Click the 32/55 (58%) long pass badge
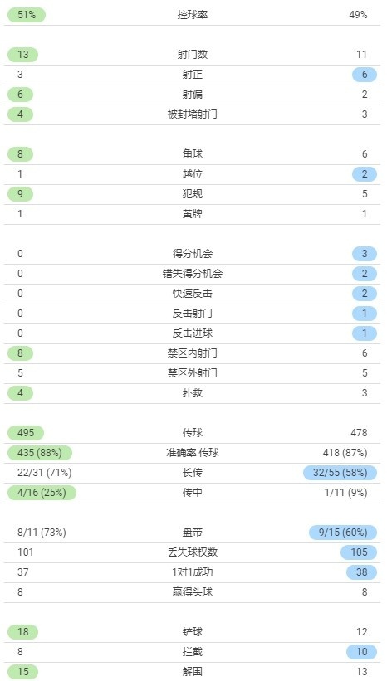 [x=340, y=473]
